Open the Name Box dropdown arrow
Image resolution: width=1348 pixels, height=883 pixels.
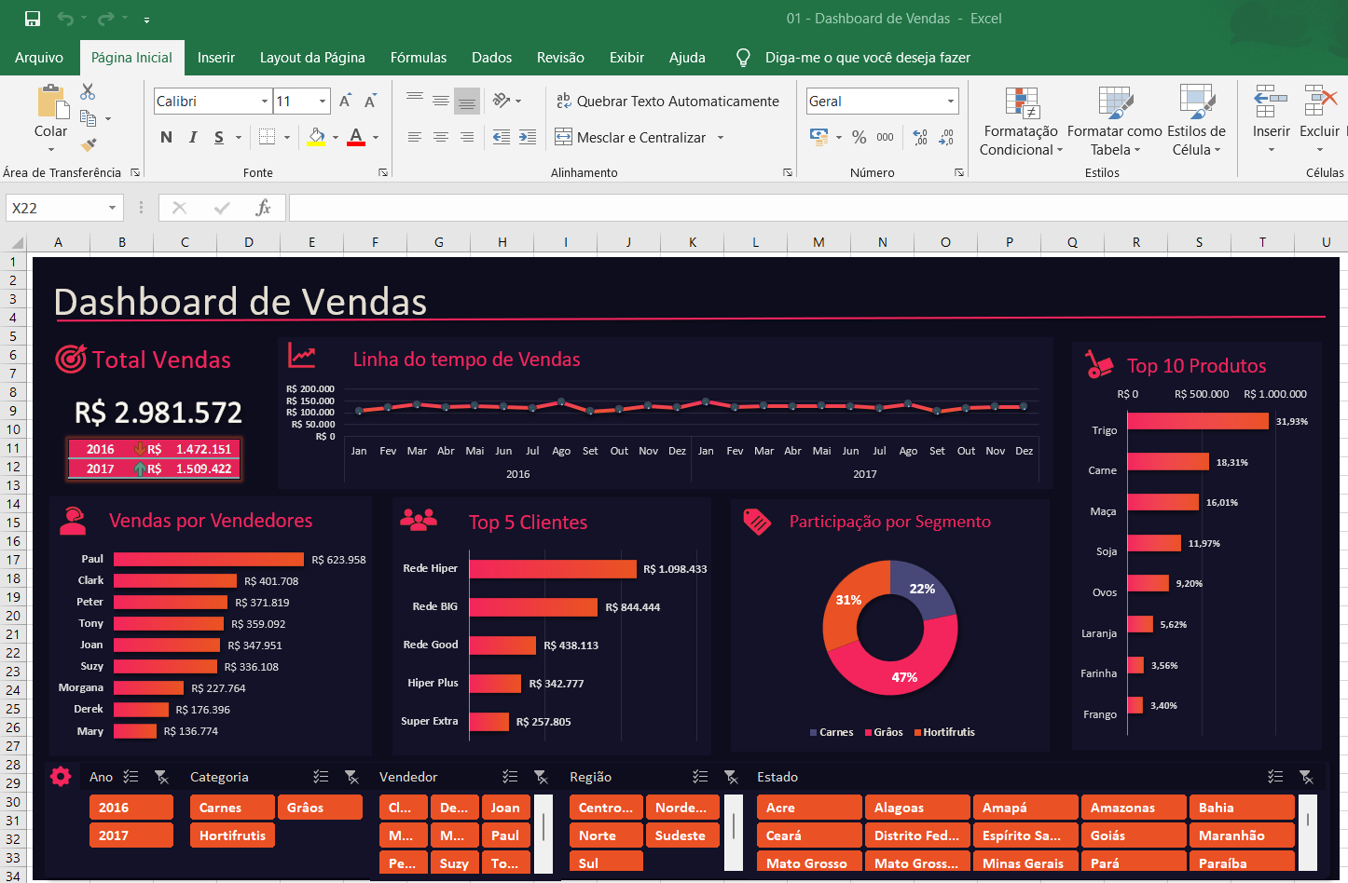(x=112, y=208)
